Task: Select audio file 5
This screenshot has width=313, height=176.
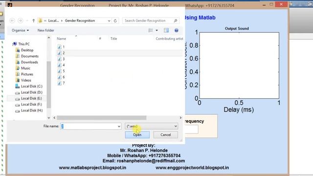Action: (x=61, y=71)
